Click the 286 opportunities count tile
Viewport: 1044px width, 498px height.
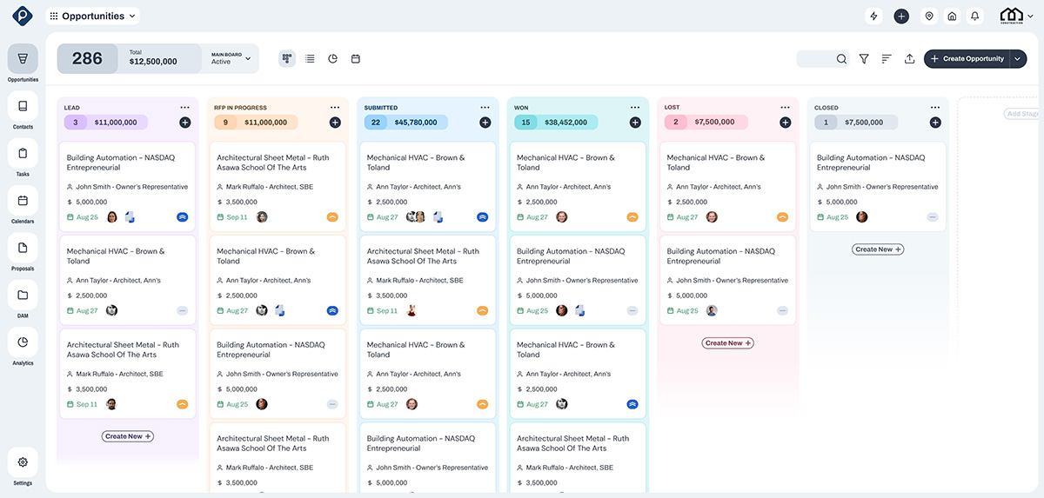tap(87, 59)
